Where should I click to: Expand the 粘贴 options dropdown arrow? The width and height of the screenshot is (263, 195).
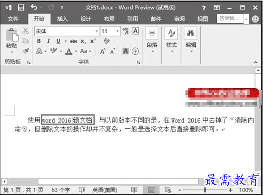coord(12,52)
